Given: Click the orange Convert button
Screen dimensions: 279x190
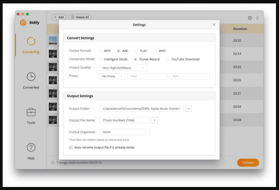Looking at the screenshot, I should click(x=248, y=163).
